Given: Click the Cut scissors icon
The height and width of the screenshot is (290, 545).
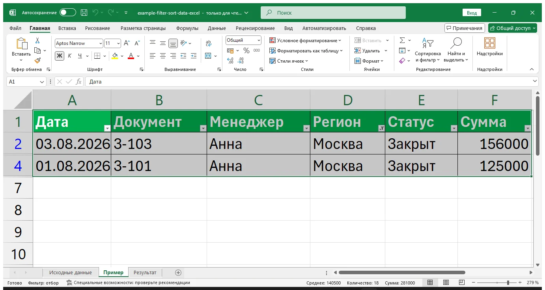Looking at the screenshot, I should (x=37, y=41).
